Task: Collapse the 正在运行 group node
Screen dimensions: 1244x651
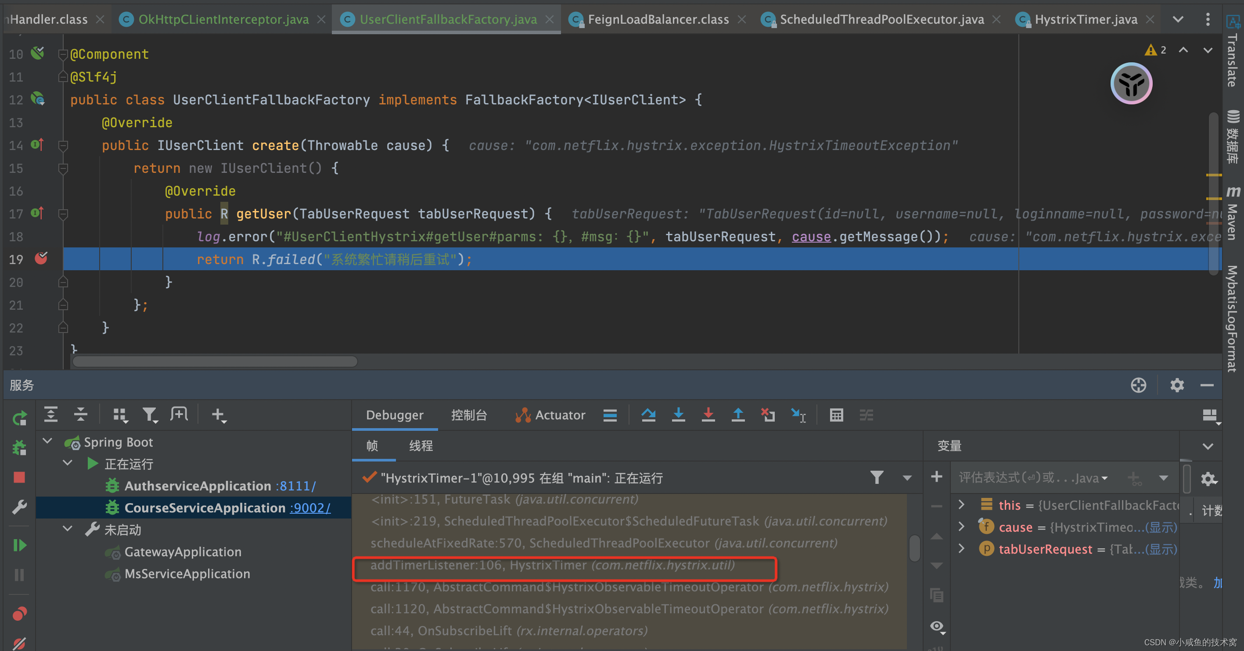Action: tap(68, 463)
